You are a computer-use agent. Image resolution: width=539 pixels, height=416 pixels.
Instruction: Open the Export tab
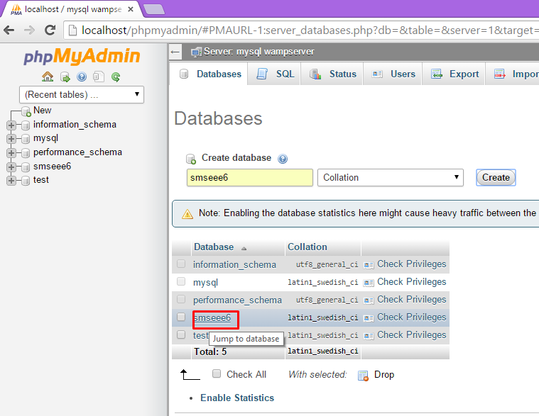455,74
